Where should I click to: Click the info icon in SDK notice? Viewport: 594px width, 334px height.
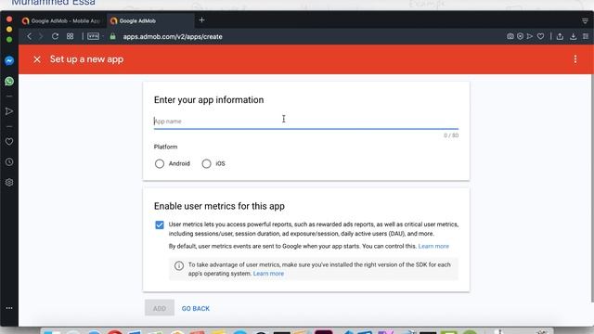179,266
